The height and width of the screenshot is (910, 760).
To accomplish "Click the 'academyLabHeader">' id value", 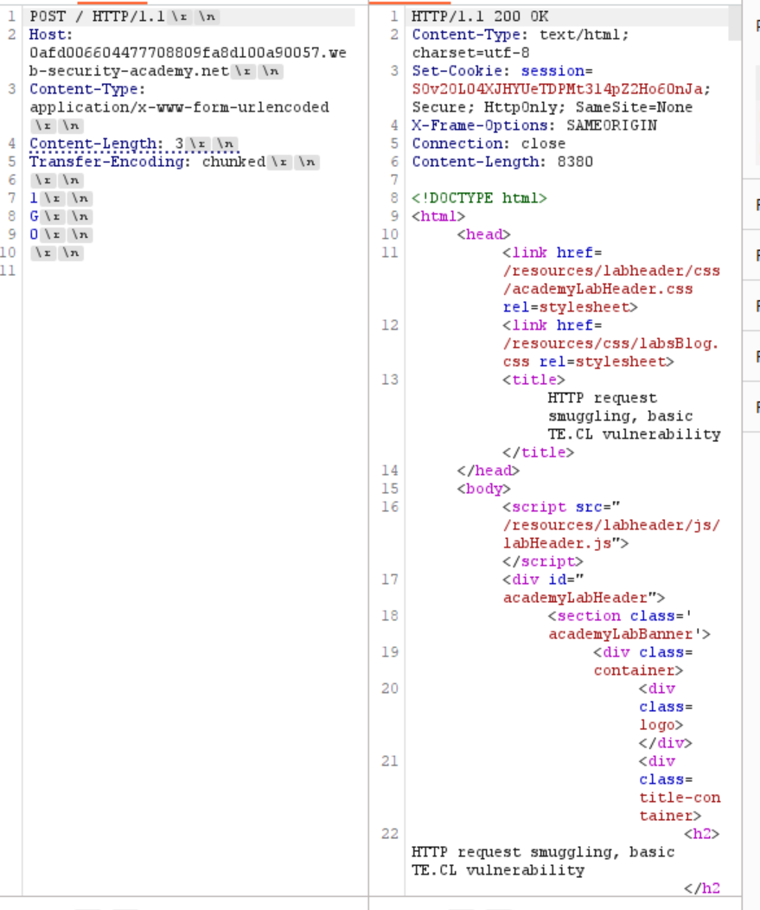I will coord(584,598).
